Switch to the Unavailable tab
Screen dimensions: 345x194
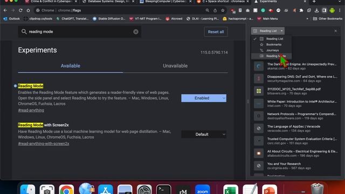pyautogui.click(x=175, y=66)
